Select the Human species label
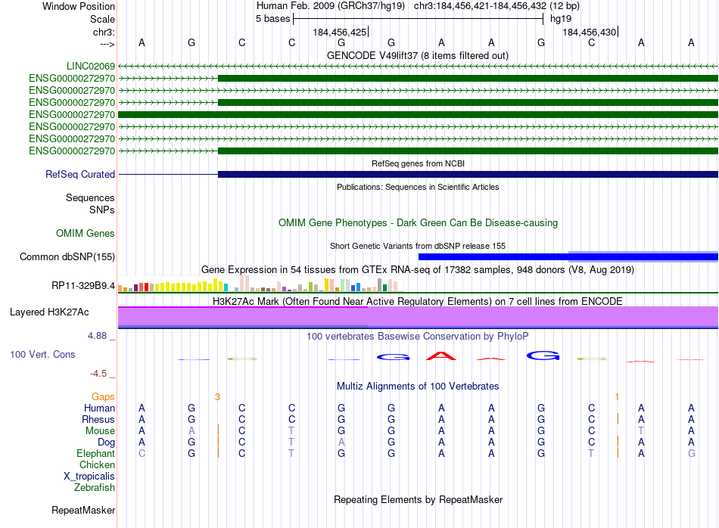This screenshot has height=528, width=719. coord(99,408)
